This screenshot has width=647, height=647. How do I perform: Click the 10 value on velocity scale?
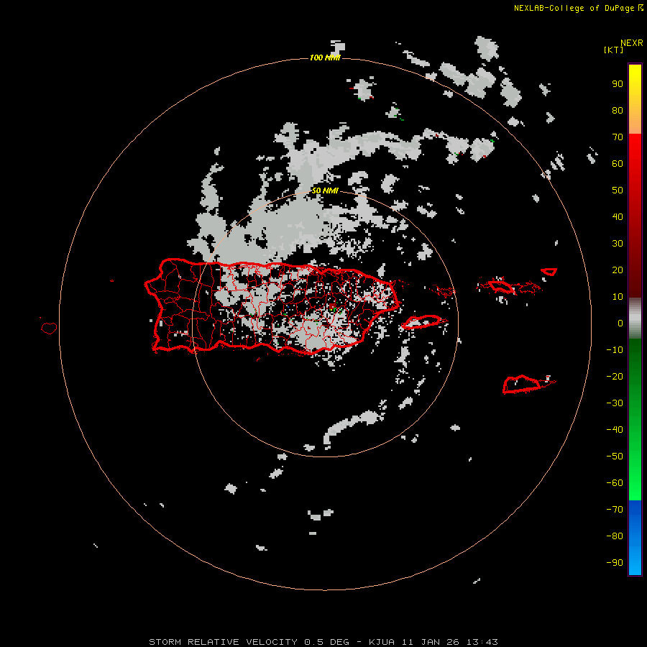point(618,297)
